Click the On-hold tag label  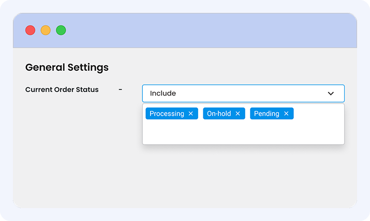click(219, 114)
